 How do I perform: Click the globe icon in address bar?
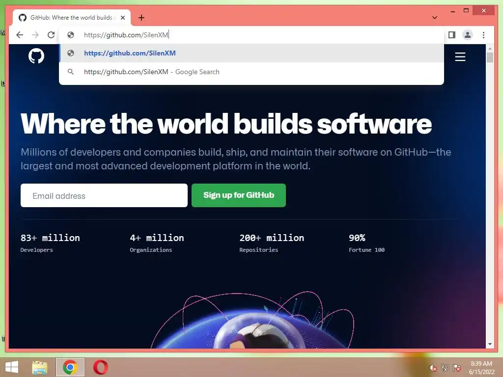(71, 35)
